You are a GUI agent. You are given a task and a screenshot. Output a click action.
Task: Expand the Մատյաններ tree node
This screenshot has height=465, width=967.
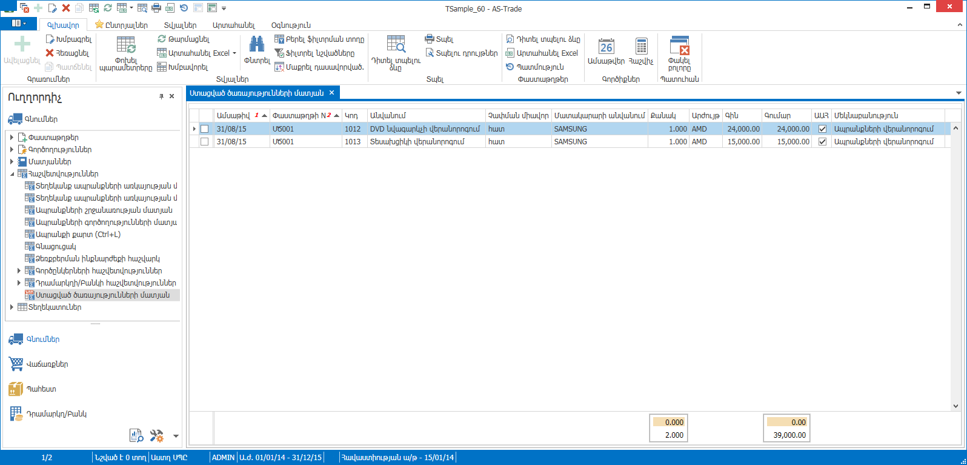click(12, 162)
